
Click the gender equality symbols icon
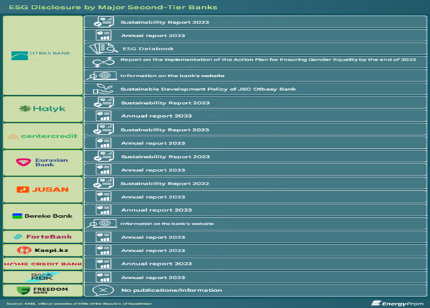click(x=103, y=62)
